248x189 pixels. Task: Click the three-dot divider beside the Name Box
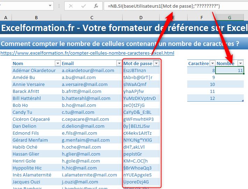[59, 6]
